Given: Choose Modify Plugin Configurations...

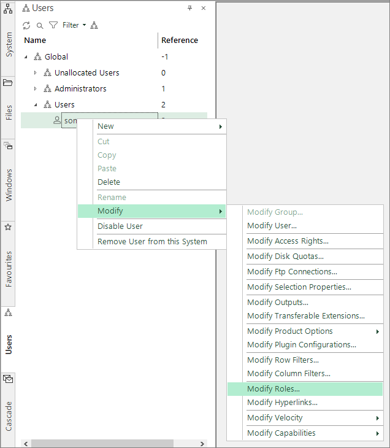Looking at the screenshot, I should (305, 345).
